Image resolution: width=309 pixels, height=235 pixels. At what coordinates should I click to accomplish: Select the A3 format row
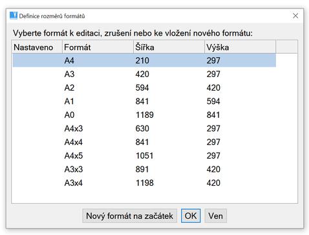pyautogui.click(x=144, y=74)
